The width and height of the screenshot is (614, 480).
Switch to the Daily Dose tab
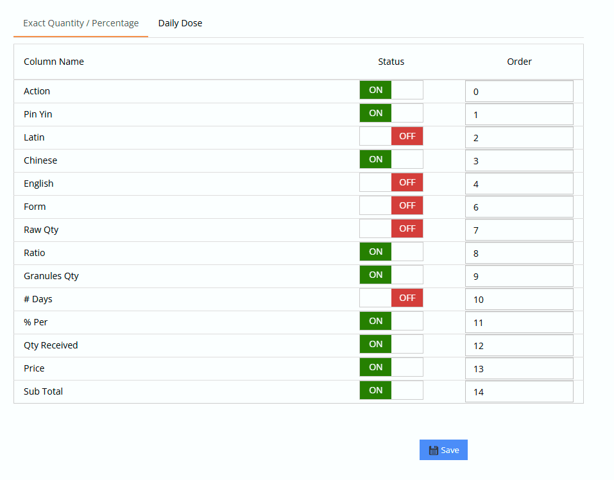point(180,23)
